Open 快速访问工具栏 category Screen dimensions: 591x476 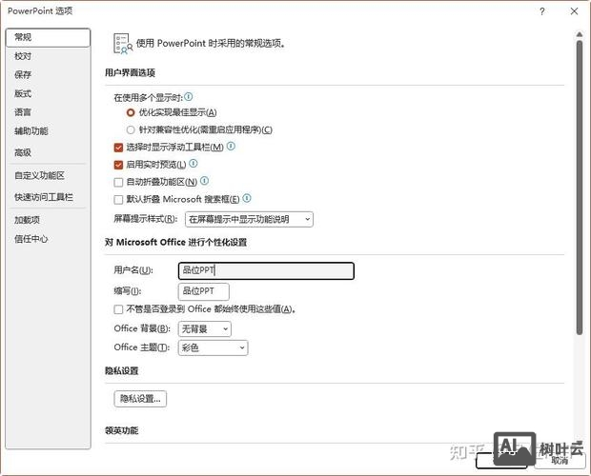coord(49,197)
